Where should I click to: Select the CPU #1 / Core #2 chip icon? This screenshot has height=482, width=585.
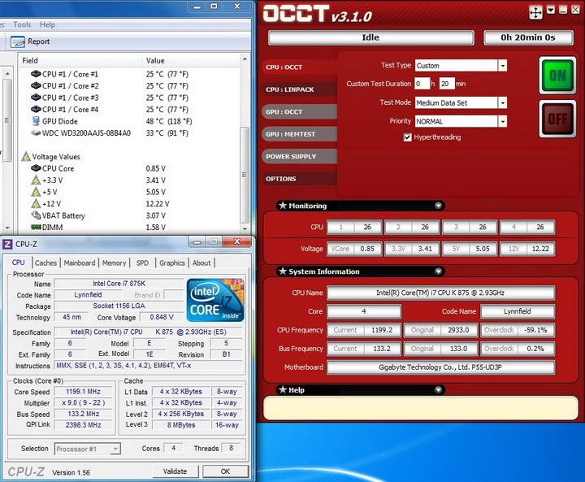click(36, 85)
